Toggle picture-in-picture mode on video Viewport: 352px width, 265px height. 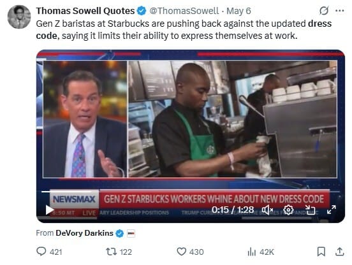[x=311, y=210]
